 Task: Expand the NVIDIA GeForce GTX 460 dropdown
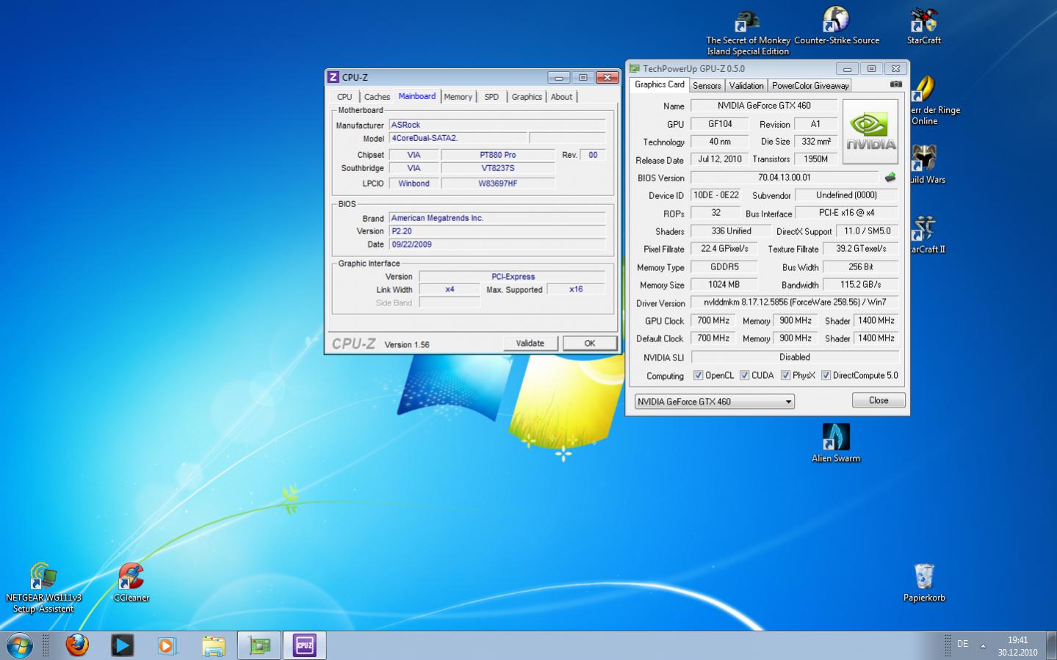tap(788, 402)
